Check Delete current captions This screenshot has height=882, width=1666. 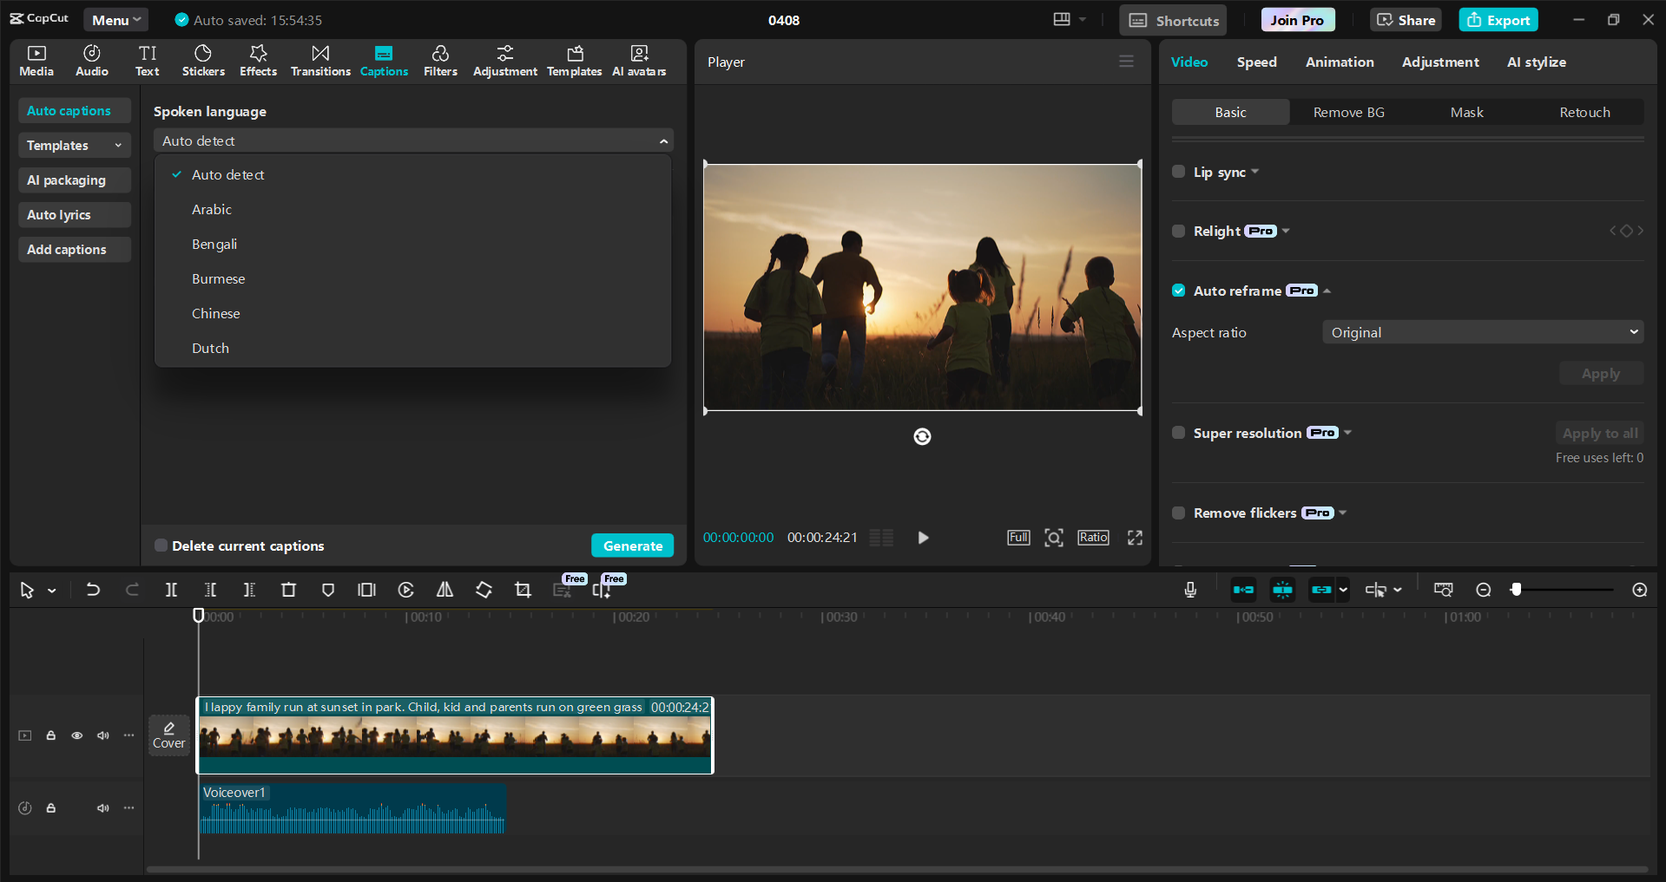click(x=161, y=546)
